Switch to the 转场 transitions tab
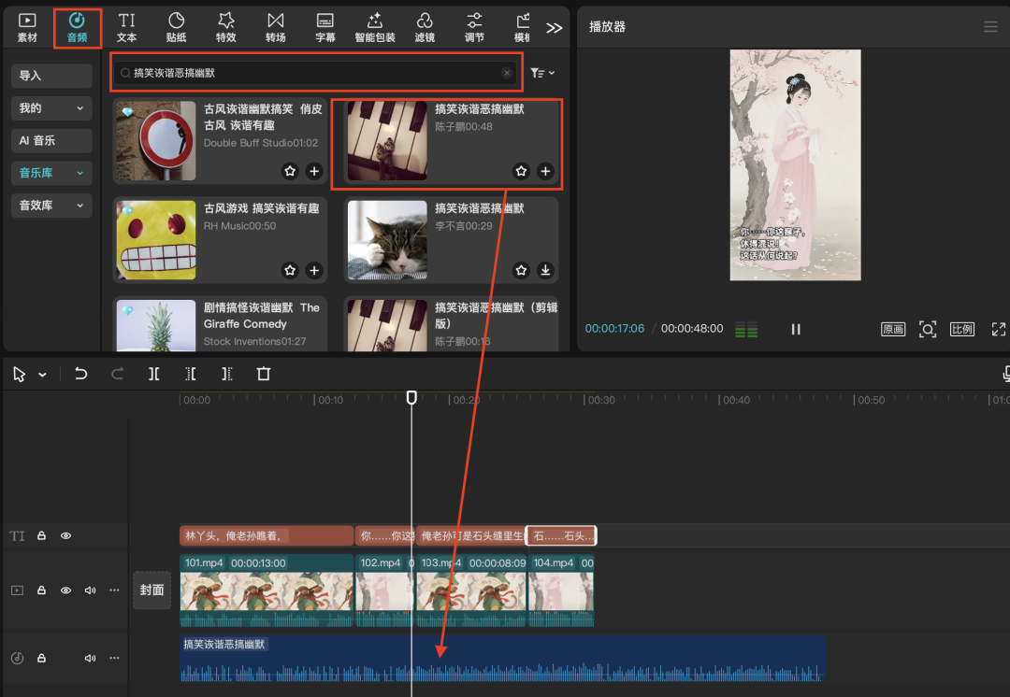1010x697 pixels. pyautogui.click(x=275, y=27)
